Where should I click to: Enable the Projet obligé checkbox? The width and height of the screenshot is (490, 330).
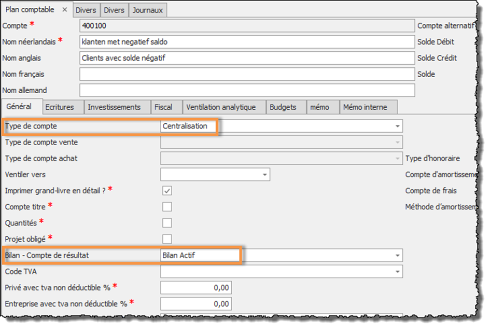tap(167, 239)
